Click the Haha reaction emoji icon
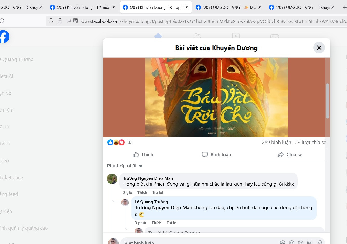347x244 pixels. pyautogui.click(x=116, y=142)
